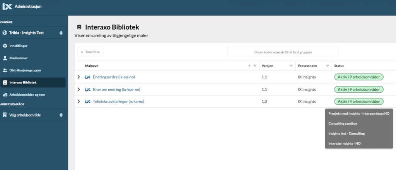Click the IX icon in Endringsordre row

(88, 77)
